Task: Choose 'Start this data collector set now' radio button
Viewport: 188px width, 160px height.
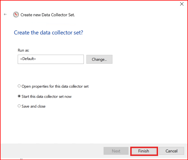Action: click(x=19, y=96)
